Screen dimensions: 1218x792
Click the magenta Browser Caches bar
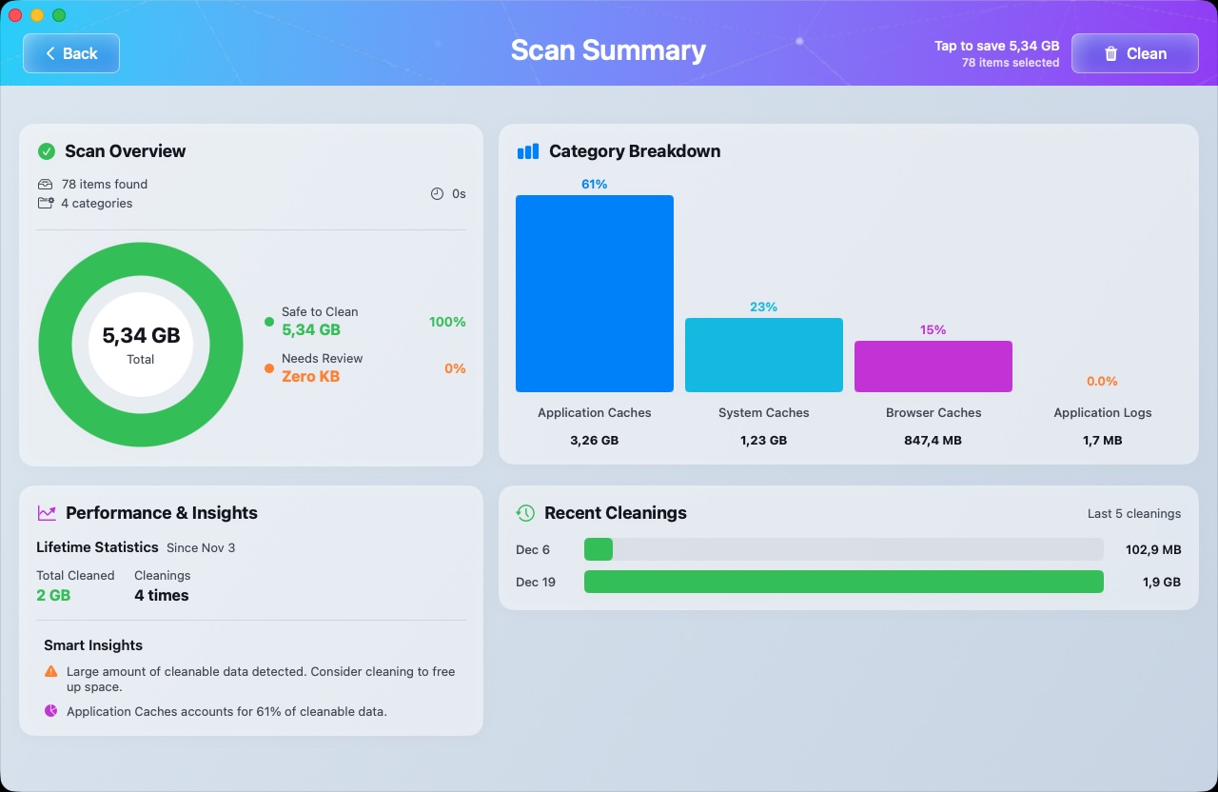(x=933, y=366)
